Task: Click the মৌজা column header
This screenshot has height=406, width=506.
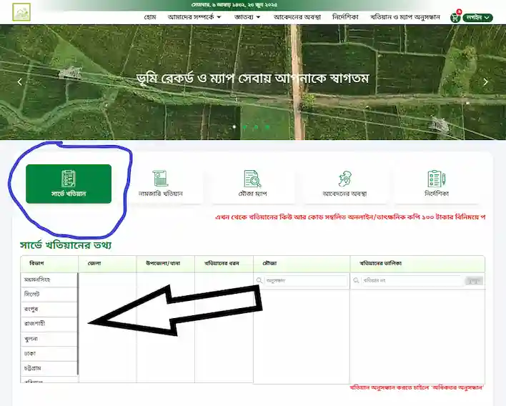Action: tap(302, 264)
